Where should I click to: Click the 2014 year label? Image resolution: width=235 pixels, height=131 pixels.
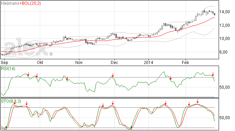[148, 62]
